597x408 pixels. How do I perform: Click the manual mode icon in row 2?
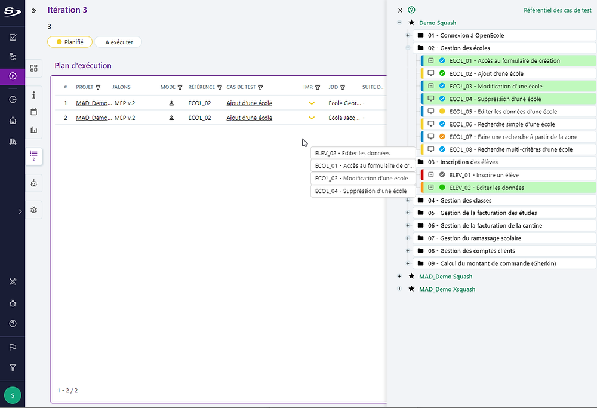[171, 118]
